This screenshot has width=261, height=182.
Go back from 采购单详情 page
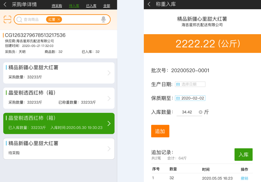5,5
